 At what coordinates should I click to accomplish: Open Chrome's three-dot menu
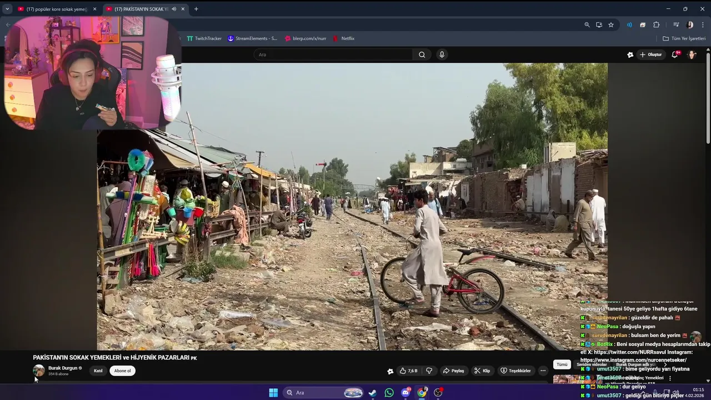[x=703, y=24]
